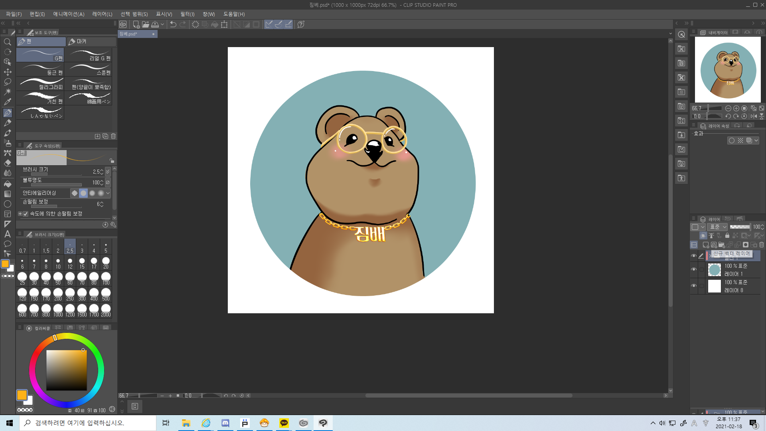Screen dimensions: 766x431
Task: Click the trash icon to delete the layer
Action: click(x=762, y=245)
